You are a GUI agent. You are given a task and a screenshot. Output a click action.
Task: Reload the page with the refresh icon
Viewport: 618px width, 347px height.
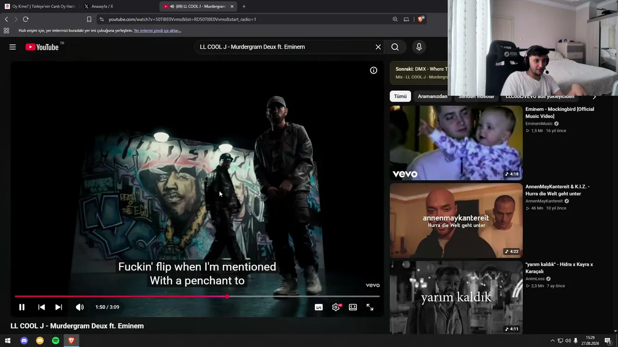tap(26, 19)
